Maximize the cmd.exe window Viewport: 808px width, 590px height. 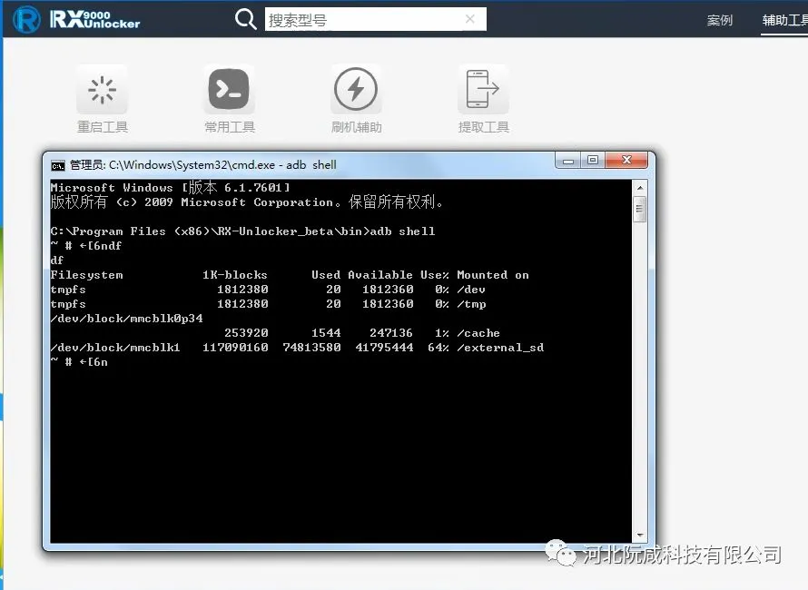pos(593,161)
